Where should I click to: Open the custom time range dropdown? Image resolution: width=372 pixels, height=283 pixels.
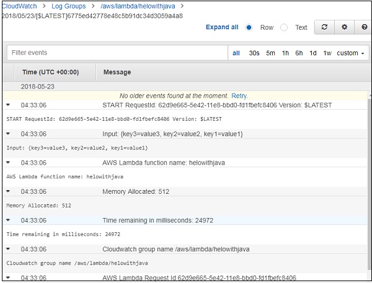point(350,53)
